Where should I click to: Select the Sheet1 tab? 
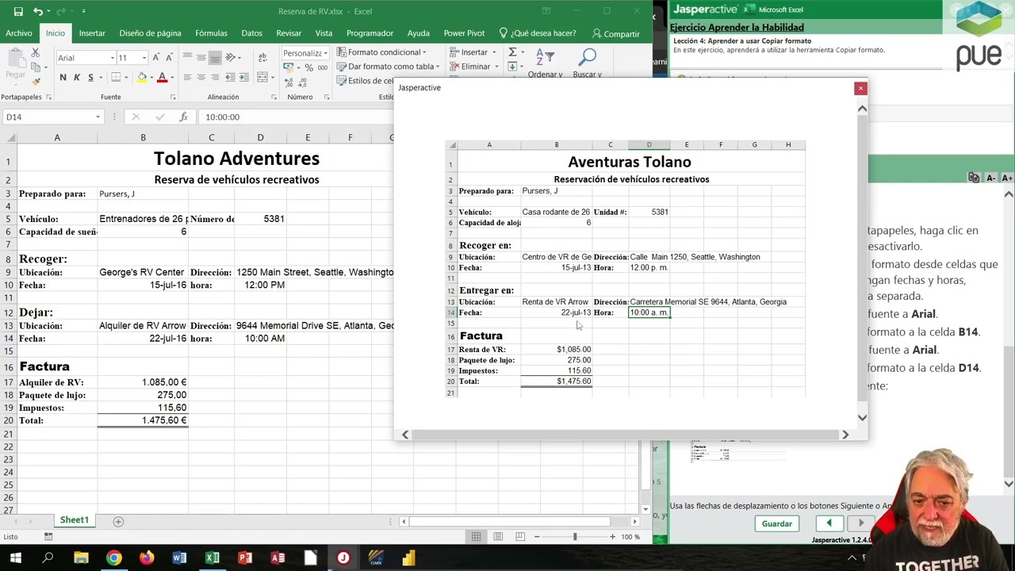[x=74, y=520]
